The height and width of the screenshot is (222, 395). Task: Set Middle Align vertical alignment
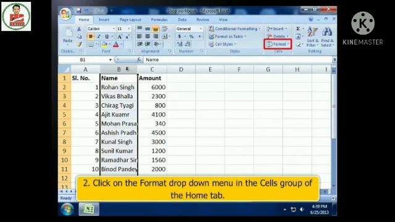(148, 29)
